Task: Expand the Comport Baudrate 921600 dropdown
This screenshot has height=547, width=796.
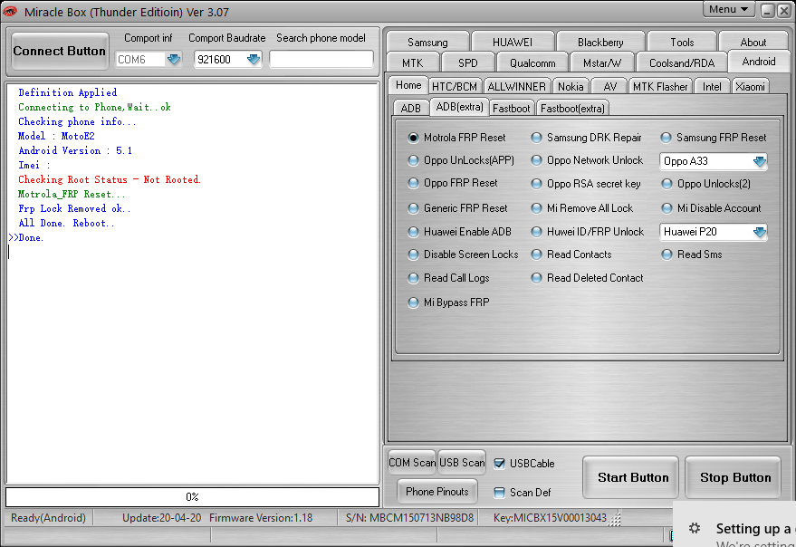Action: pos(254,60)
